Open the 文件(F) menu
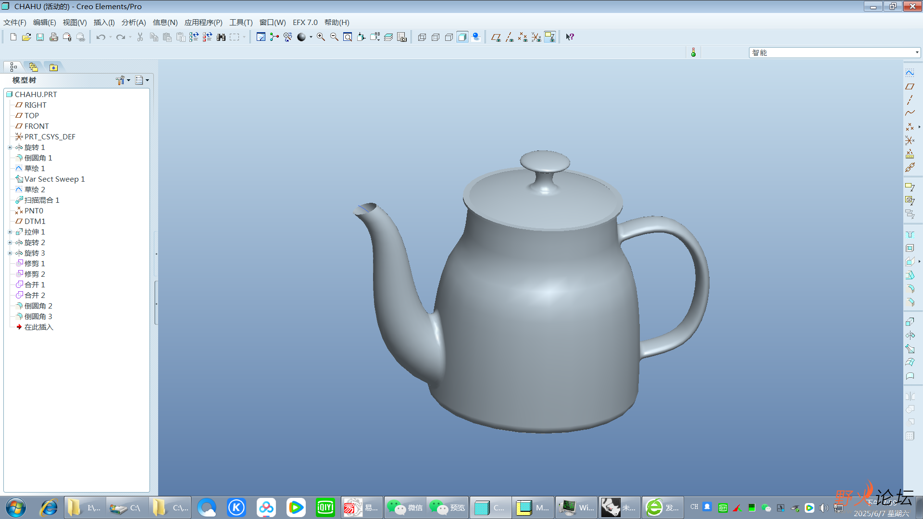Viewport: 923px width, 519px height. point(15,23)
